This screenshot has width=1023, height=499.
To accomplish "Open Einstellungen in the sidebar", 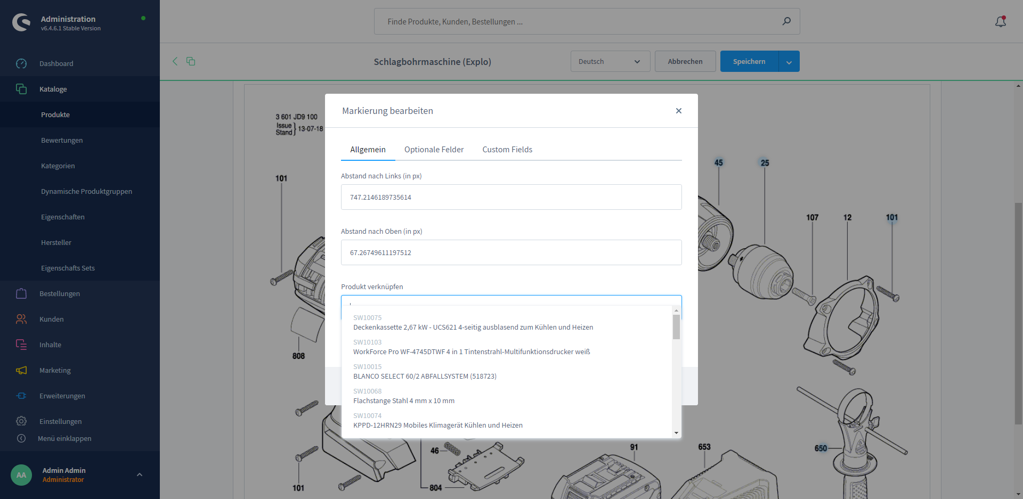I will (x=60, y=421).
